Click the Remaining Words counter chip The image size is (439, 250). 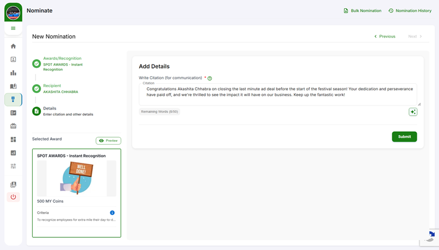159,112
